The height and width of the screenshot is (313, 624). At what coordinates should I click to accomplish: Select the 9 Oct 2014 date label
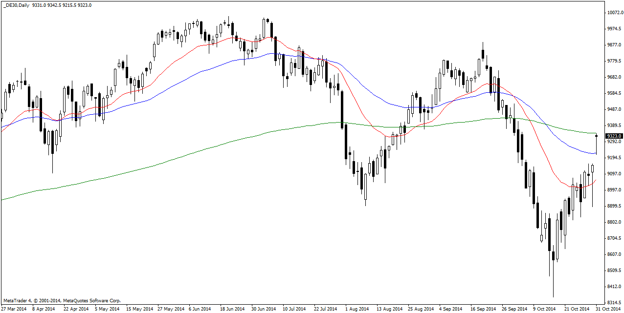[545, 309]
